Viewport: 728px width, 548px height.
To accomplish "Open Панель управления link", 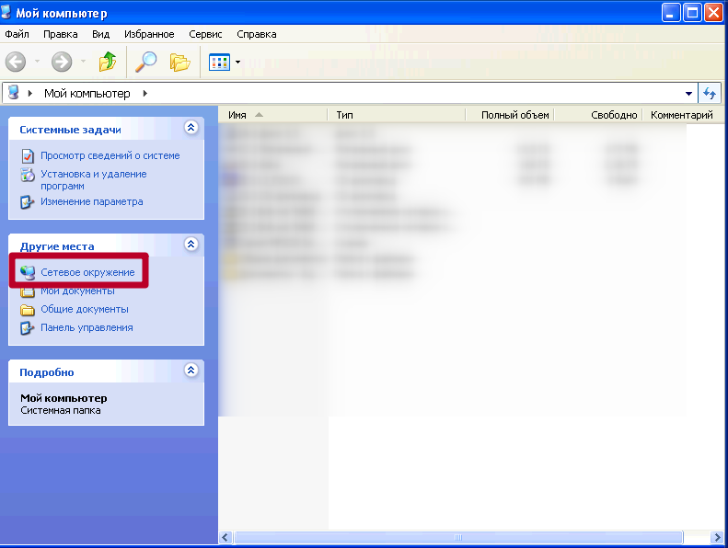I will click(87, 327).
